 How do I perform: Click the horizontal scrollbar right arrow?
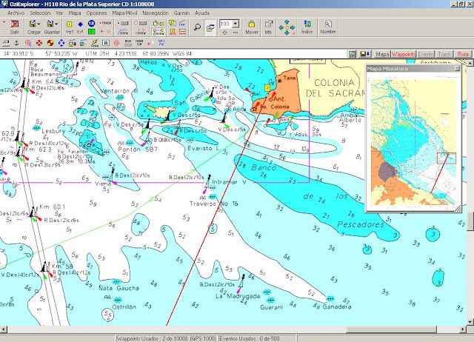[x=464, y=329]
